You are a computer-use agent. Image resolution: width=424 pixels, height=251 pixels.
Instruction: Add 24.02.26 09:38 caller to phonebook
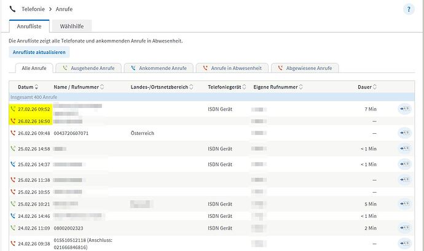[404, 244]
